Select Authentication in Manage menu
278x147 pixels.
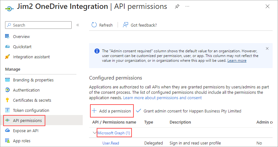pyautogui.click(x=26, y=90)
